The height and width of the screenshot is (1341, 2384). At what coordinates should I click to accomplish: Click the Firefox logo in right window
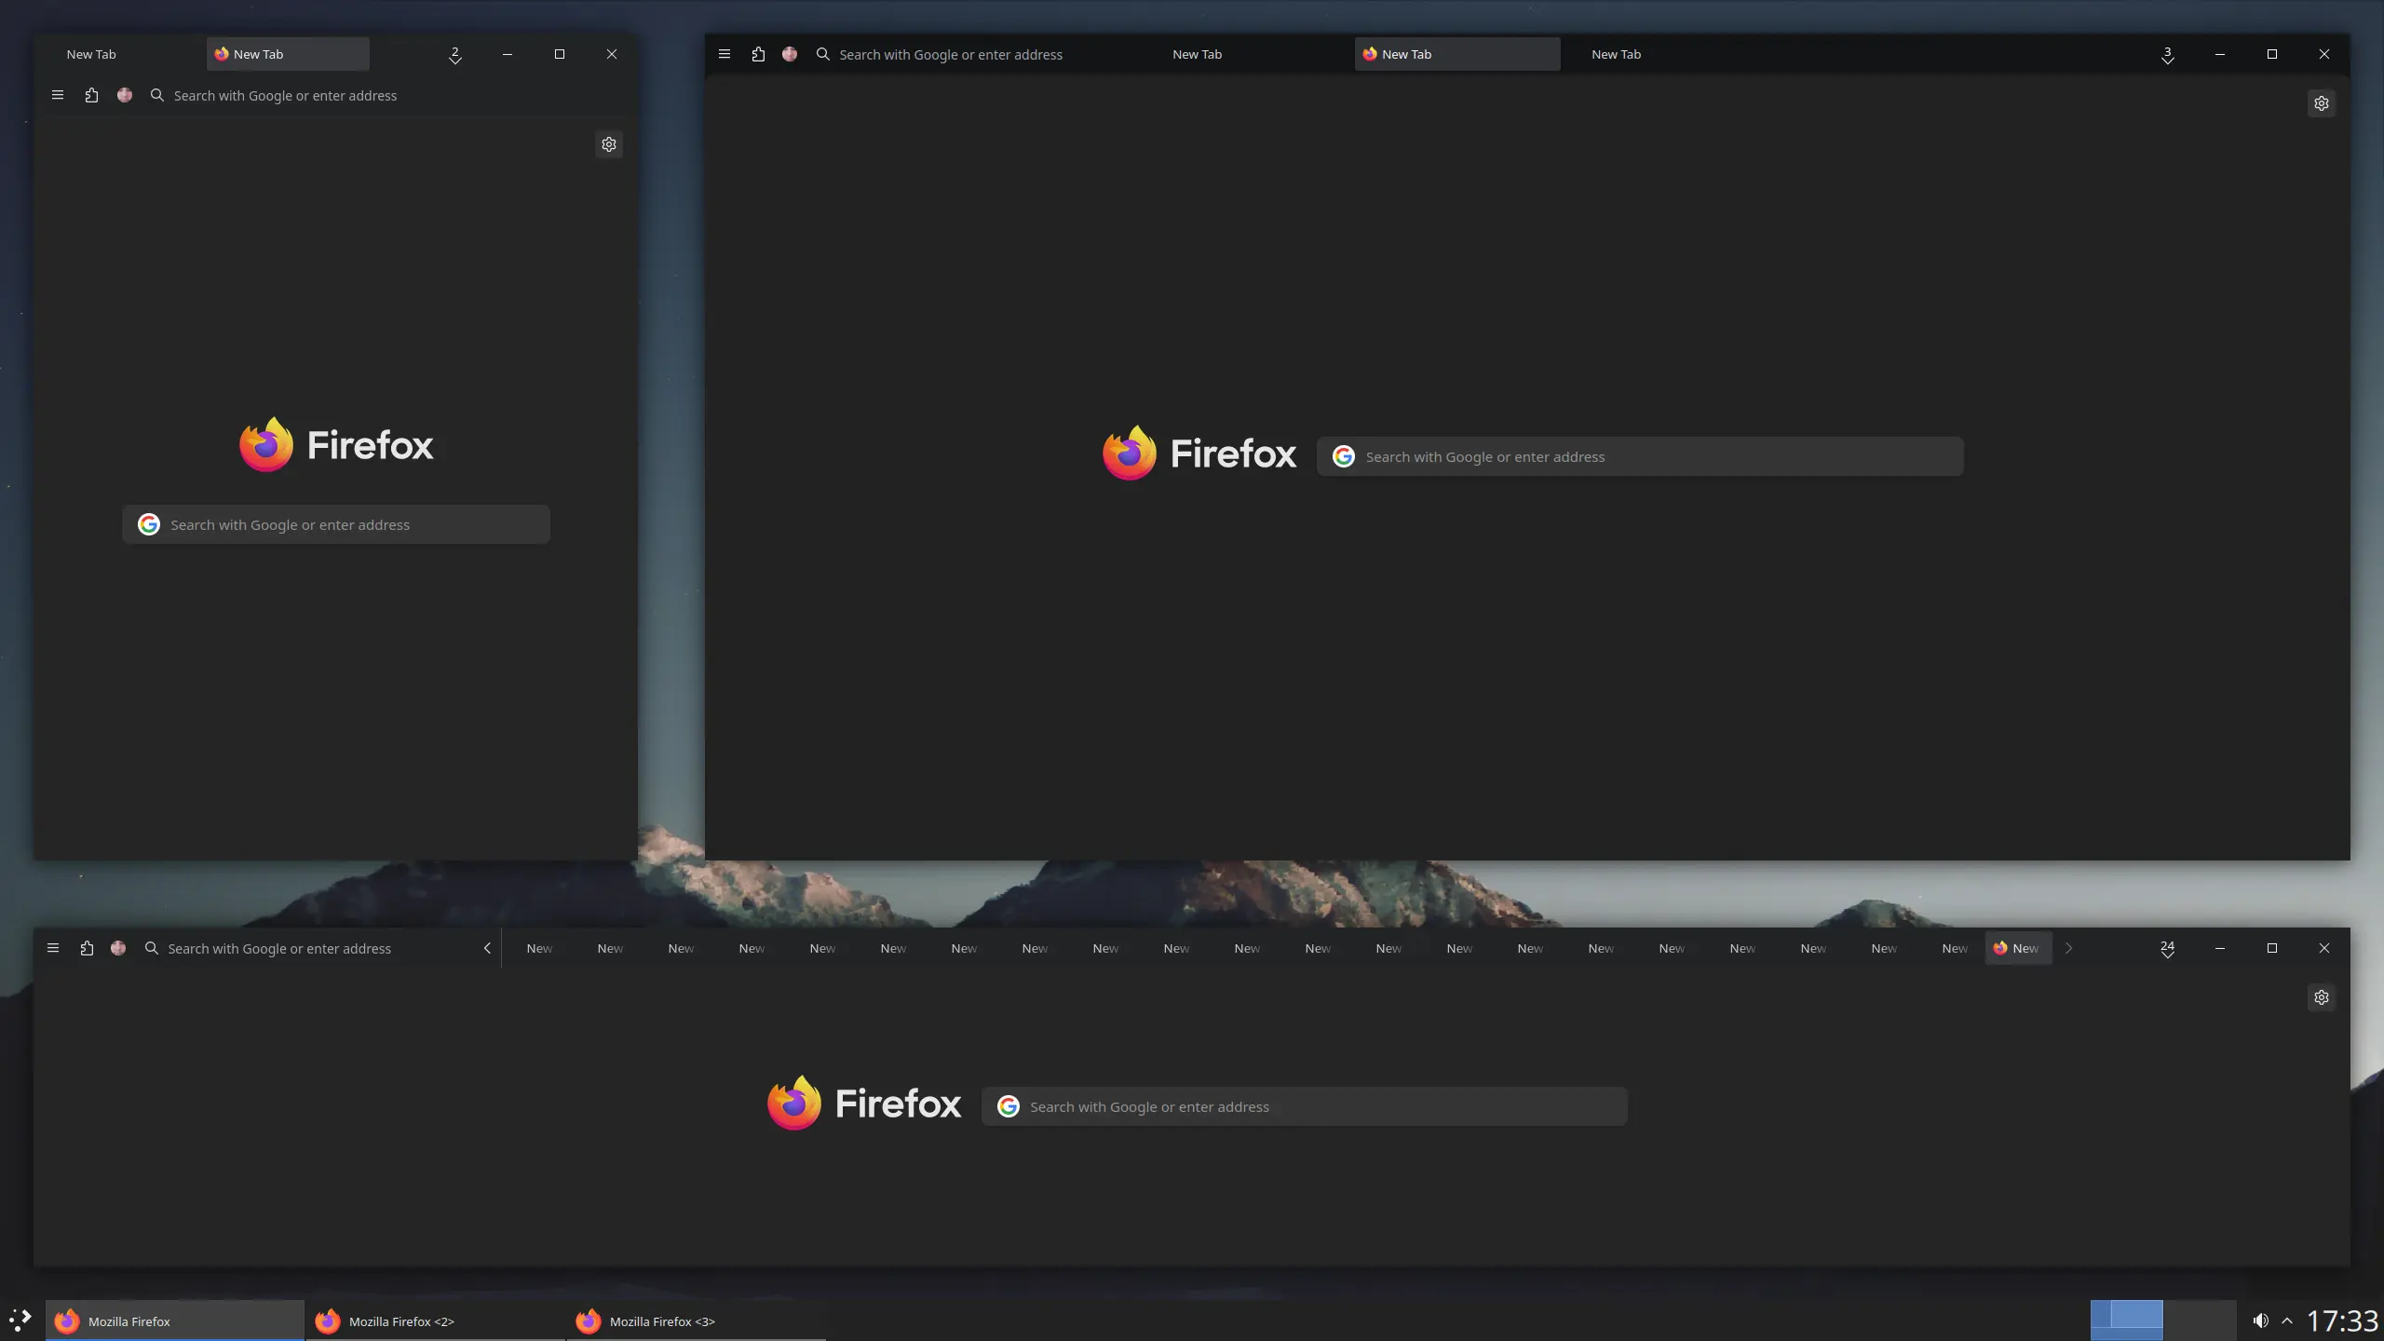click(1127, 454)
